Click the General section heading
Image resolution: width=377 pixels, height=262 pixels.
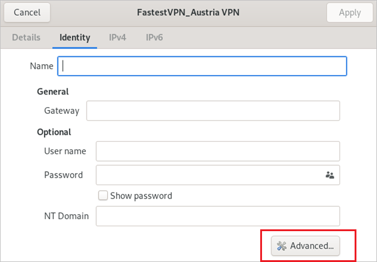[x=53, y=91]
